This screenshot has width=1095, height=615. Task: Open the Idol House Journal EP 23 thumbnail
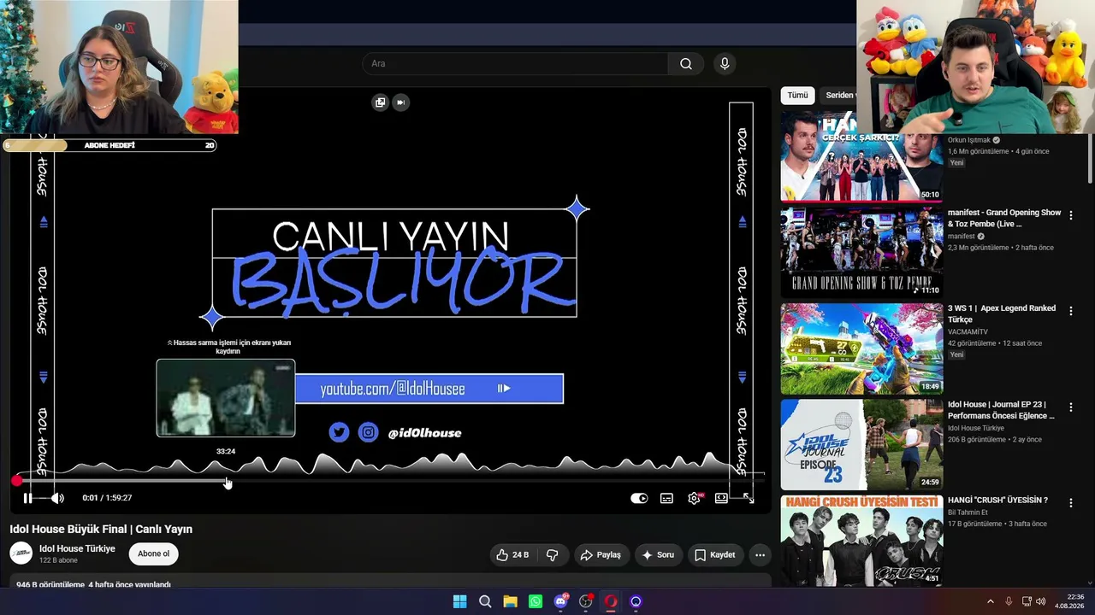861,444
